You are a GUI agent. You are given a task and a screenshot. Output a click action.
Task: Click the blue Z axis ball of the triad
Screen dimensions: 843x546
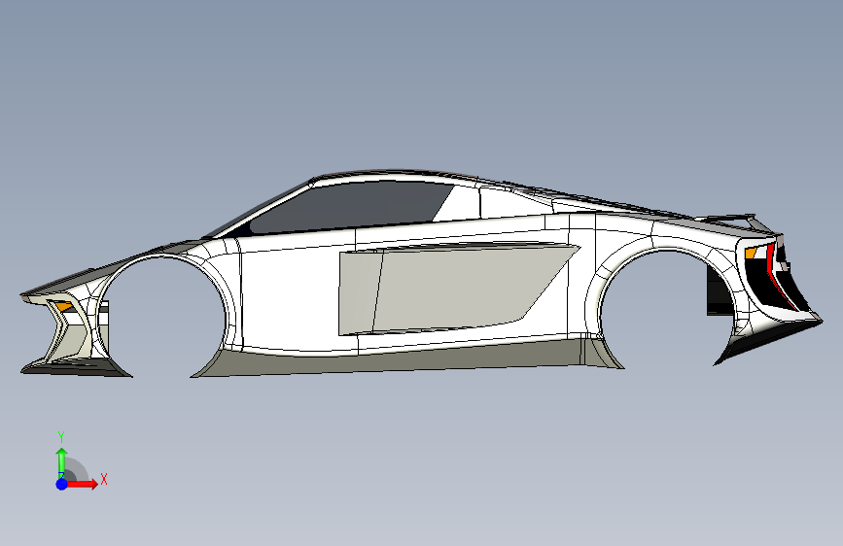[x=62, y=484]
